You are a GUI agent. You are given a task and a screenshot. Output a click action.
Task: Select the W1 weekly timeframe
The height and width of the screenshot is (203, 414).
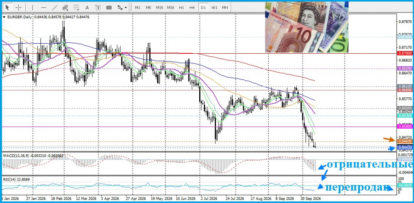coord(214,7)
